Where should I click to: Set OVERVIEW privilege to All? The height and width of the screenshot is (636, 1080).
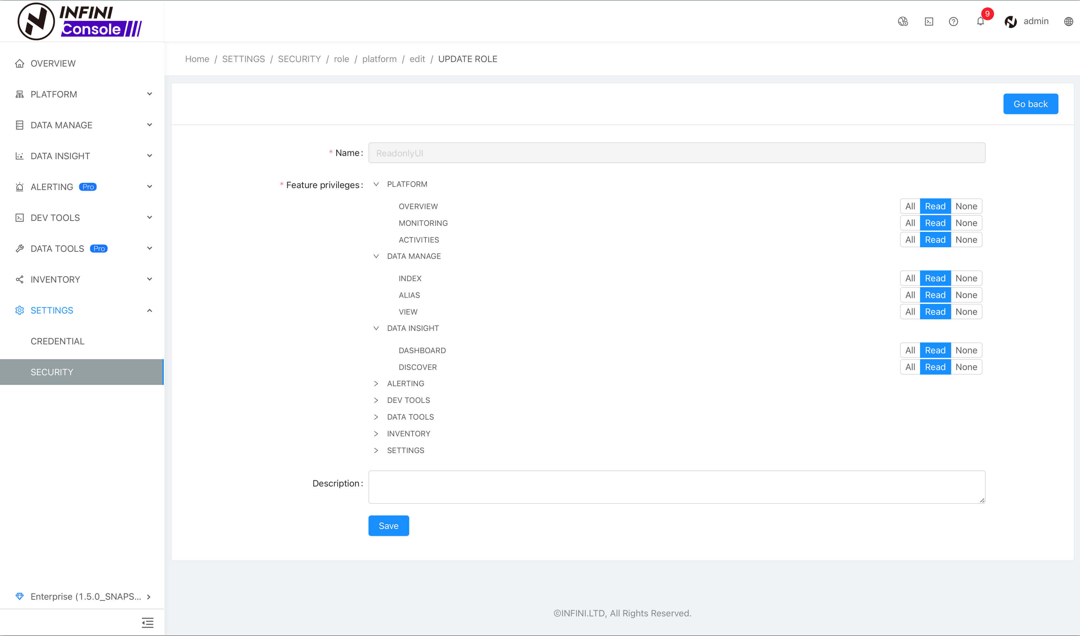[x=910, y=206]
